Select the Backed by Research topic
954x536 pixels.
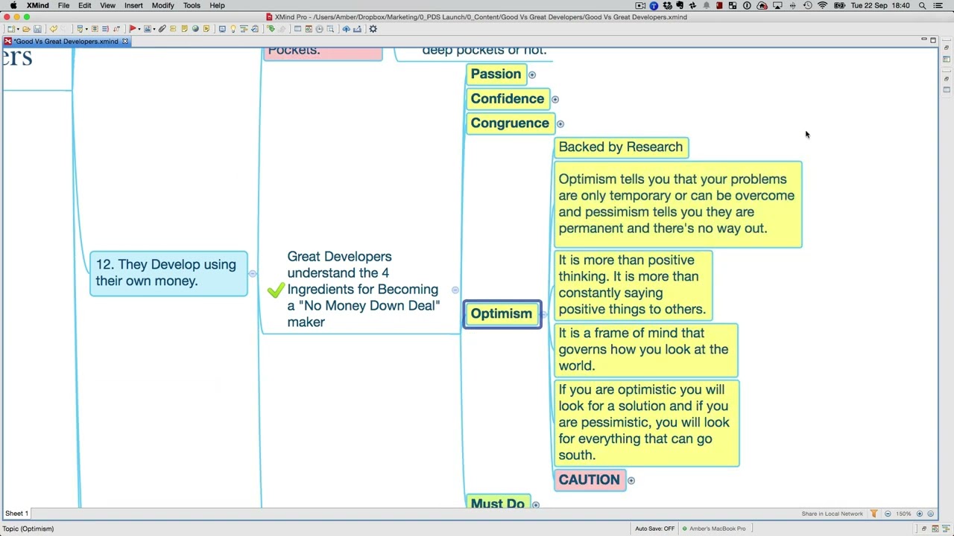(x=621, y=147)
